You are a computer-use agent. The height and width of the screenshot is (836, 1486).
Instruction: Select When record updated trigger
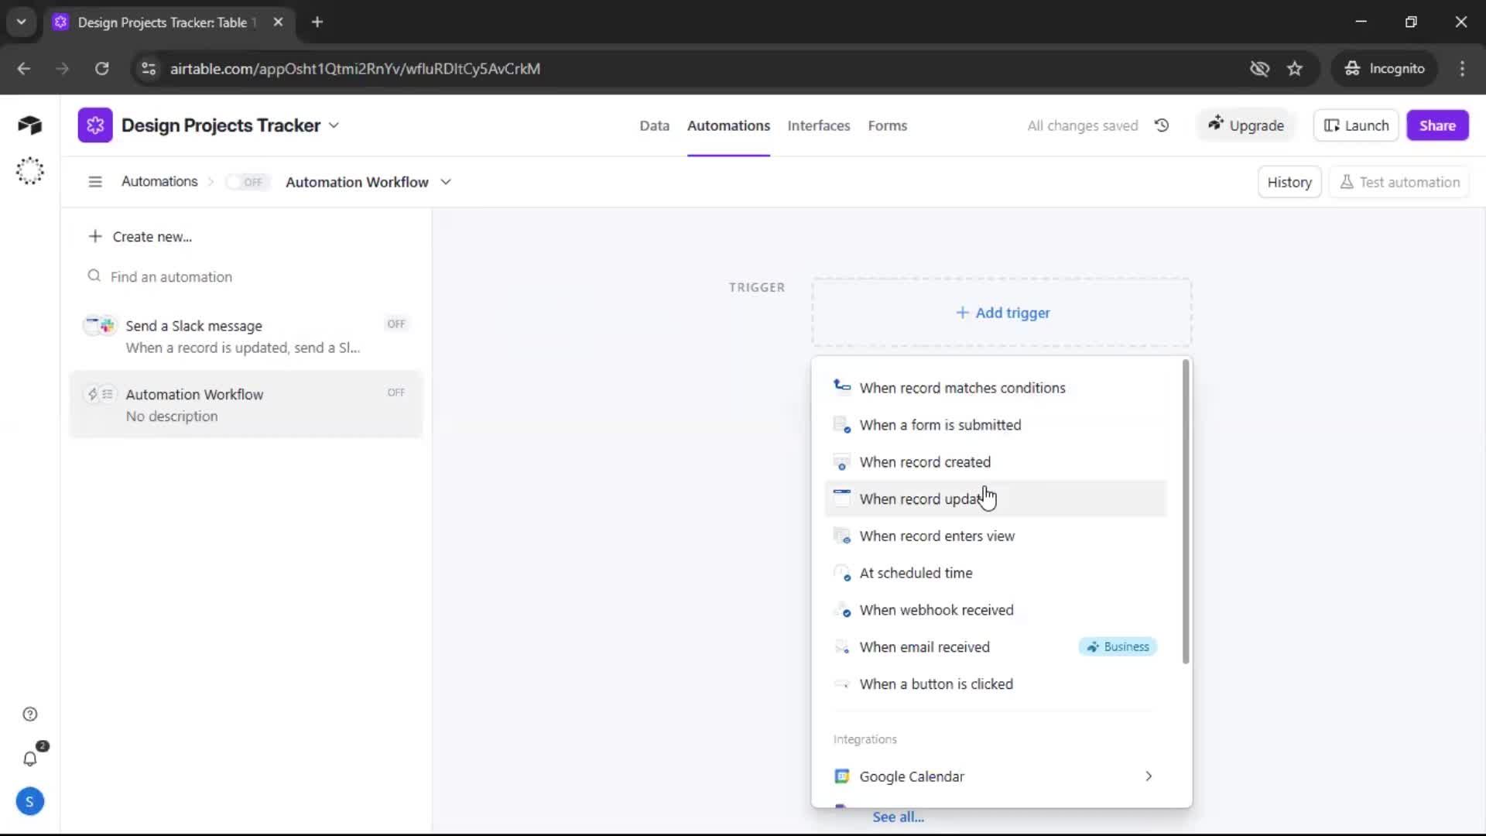click(995, 499)
